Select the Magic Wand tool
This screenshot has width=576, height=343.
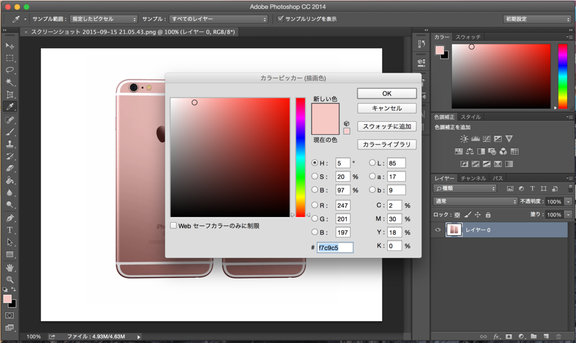tap(10, 82)
